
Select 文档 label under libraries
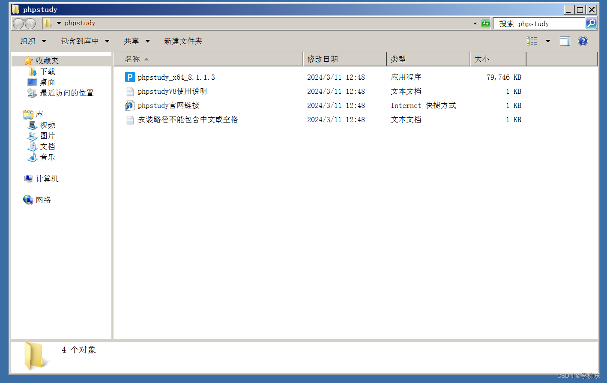[48, 147]
